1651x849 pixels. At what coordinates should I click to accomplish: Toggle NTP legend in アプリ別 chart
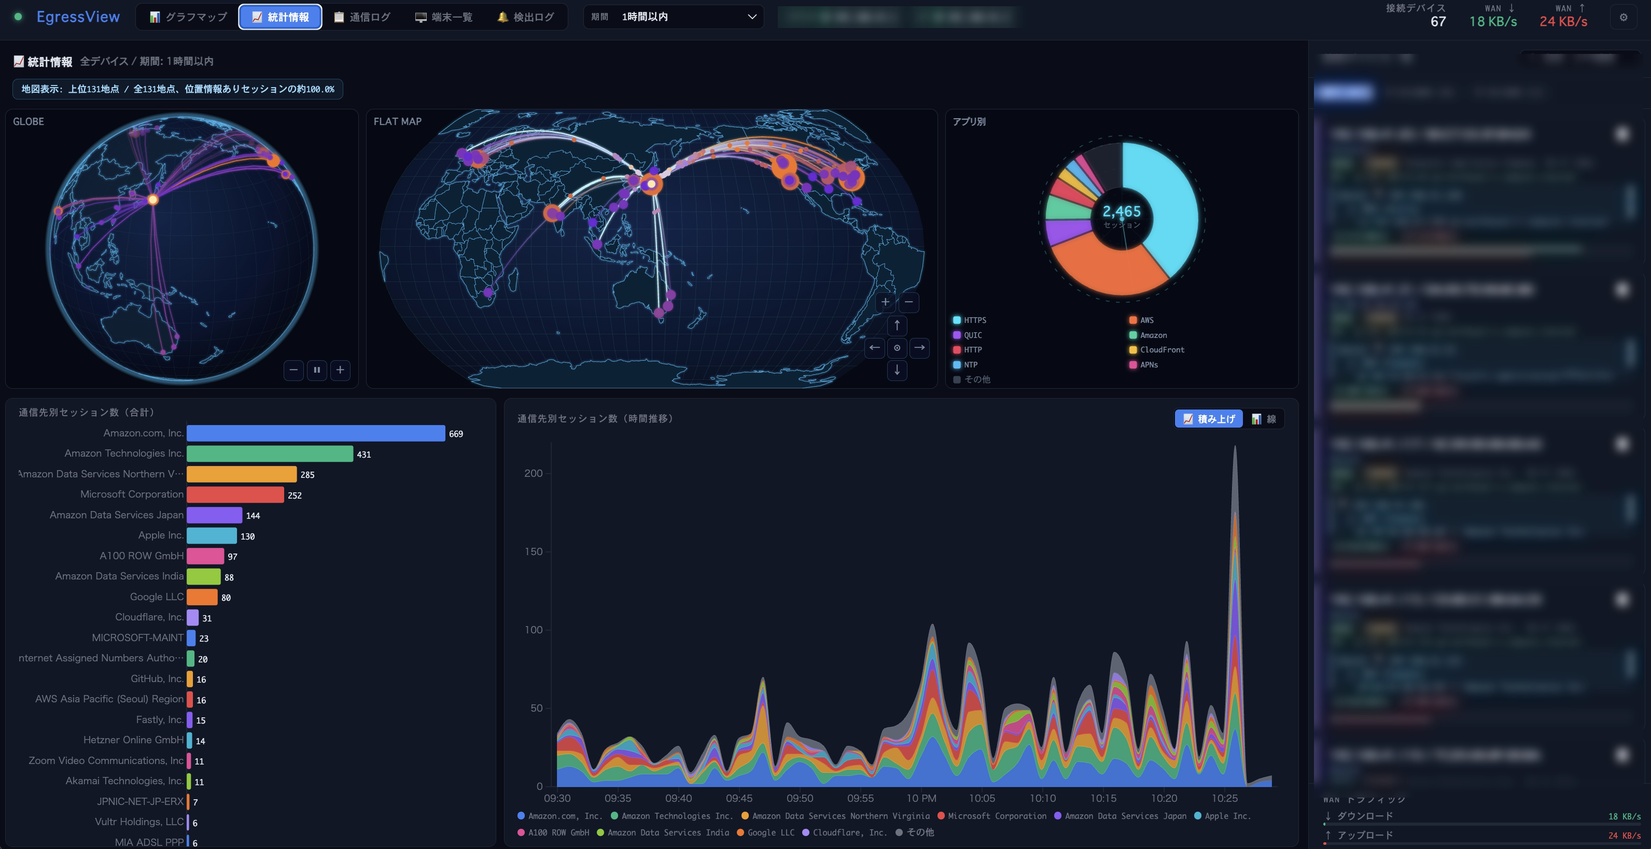tap(965, 364)
